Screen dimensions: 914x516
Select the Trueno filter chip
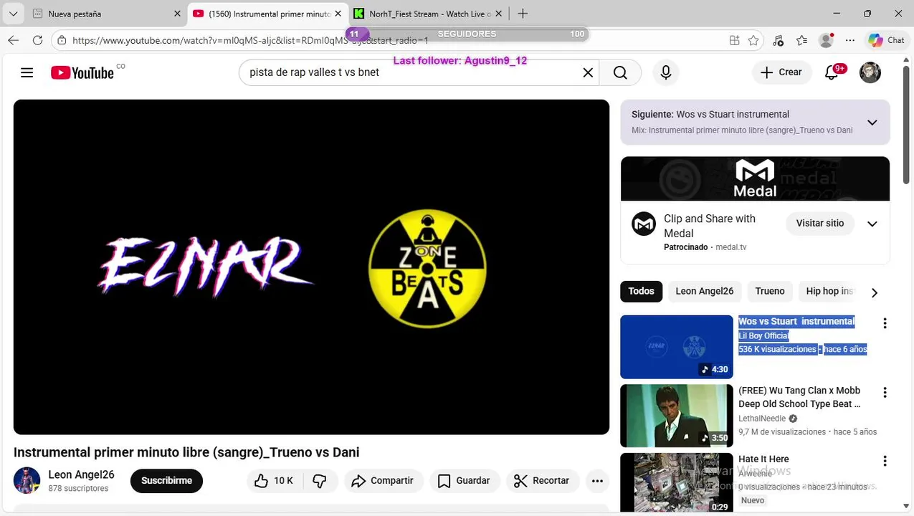pyautogui.click(x=770, y=291)
